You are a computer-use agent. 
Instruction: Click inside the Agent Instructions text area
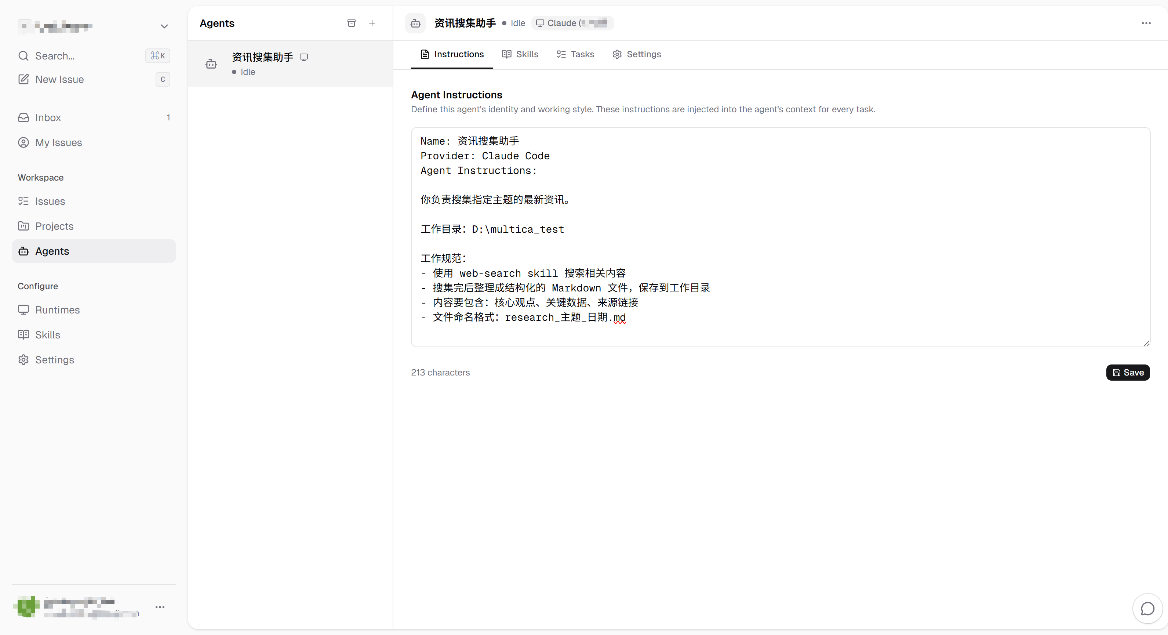[x=781, y=237]
